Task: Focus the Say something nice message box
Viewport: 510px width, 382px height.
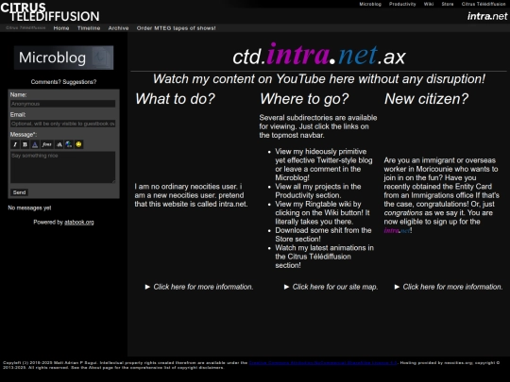Action: point(62,167)
